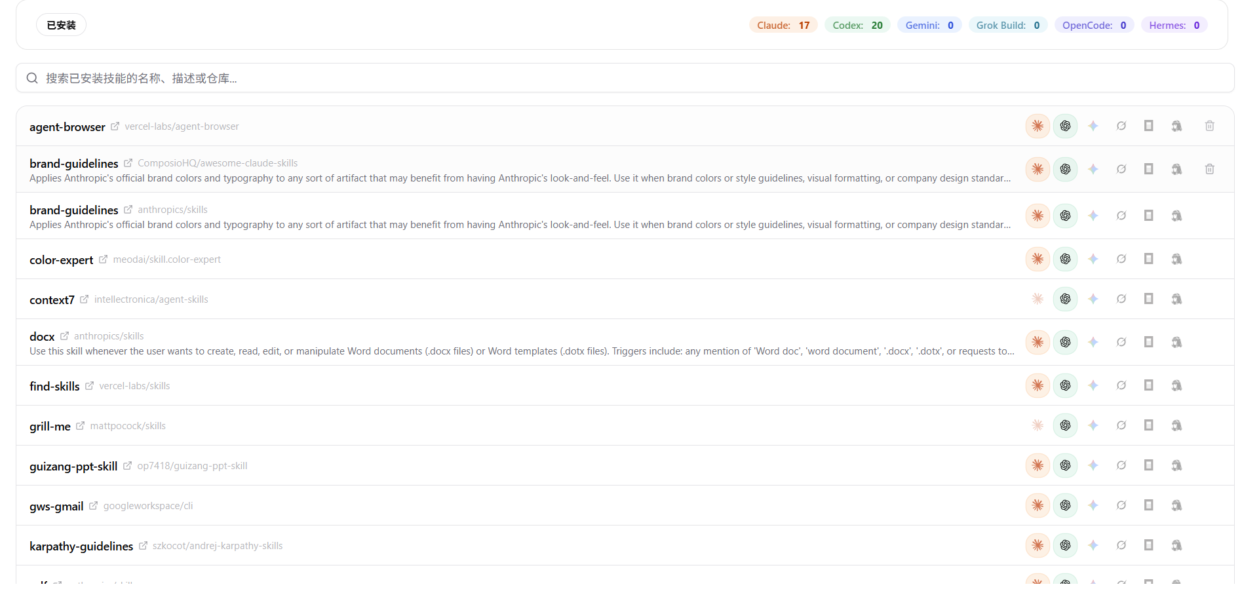Select the 已安装 tab
Image resolution: width=1242 pixels, height=593 pixels.
tap(62, 25)
